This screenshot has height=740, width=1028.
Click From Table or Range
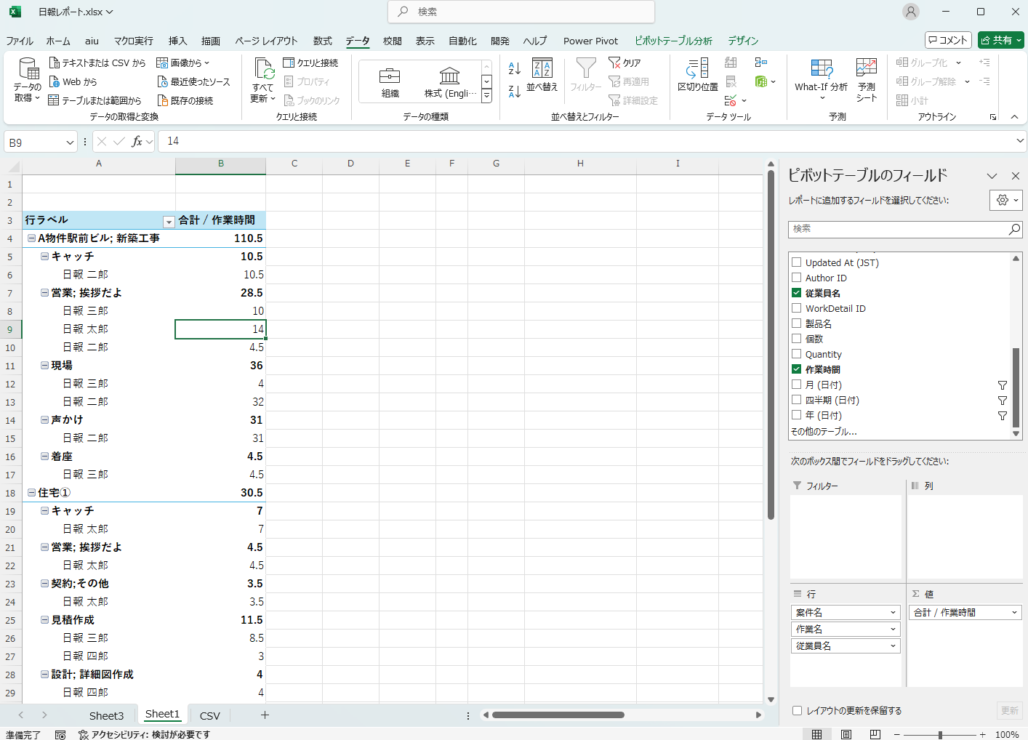click(x=95, y=101)
